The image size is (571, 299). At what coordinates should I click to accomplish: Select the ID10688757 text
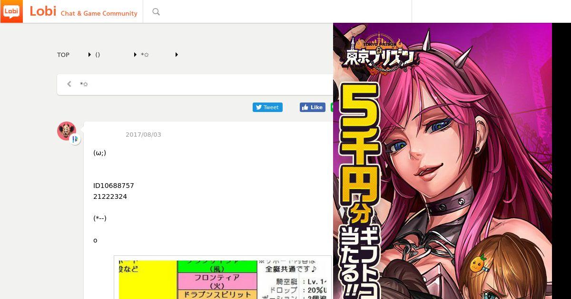114,186
